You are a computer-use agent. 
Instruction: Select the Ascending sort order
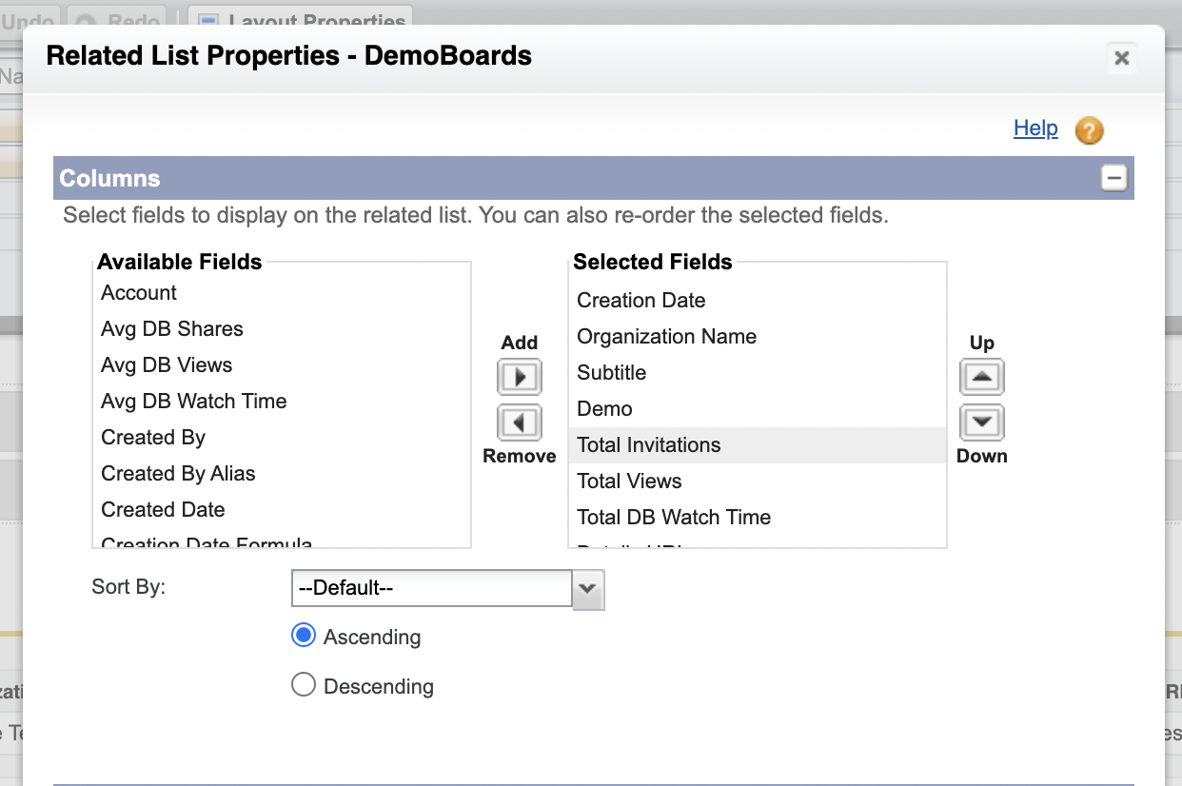(303, 635)
